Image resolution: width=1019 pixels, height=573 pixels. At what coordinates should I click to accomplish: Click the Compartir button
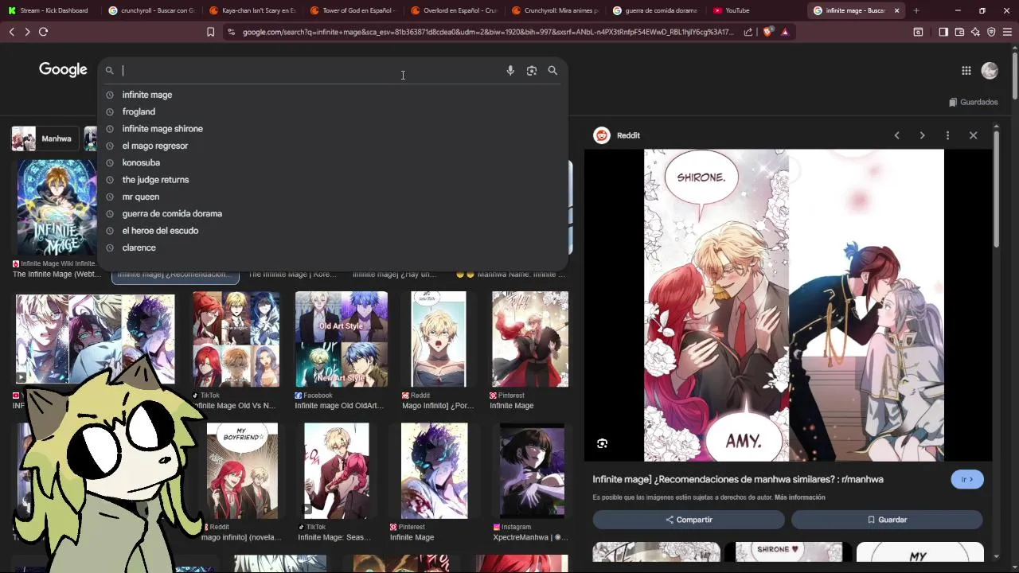[689, 520]
